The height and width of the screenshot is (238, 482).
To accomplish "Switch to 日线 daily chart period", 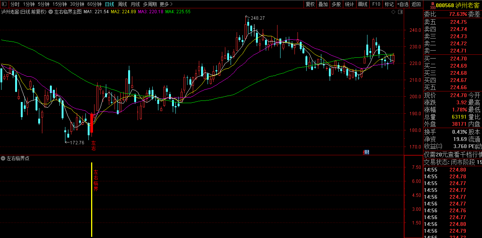I will tap(109, 4).
